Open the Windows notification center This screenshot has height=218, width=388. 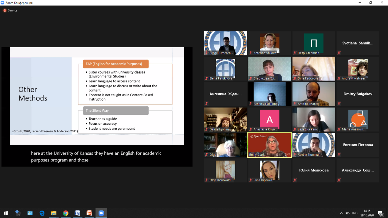[381, 213]
